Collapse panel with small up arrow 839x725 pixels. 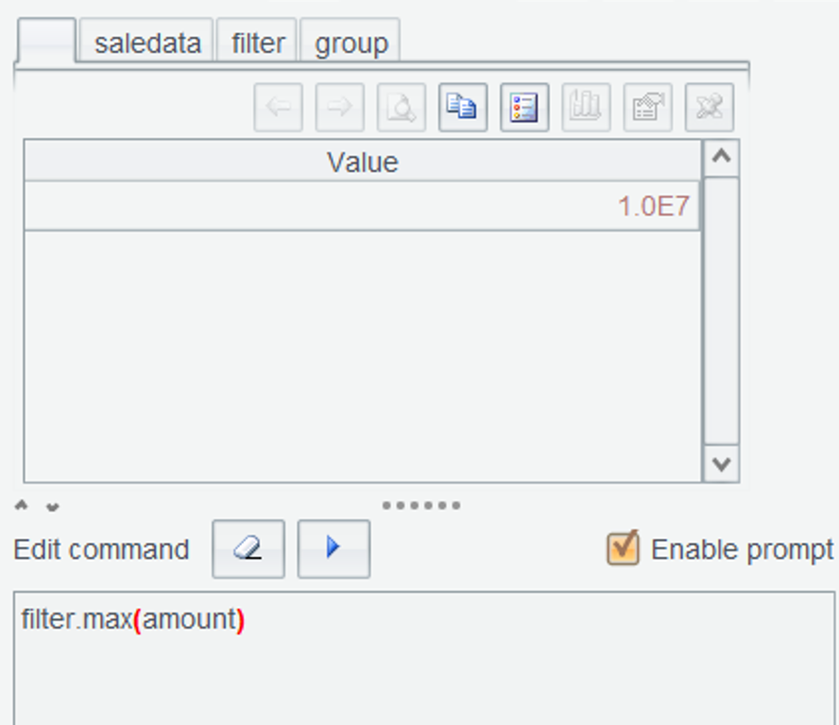coord(23,506)
